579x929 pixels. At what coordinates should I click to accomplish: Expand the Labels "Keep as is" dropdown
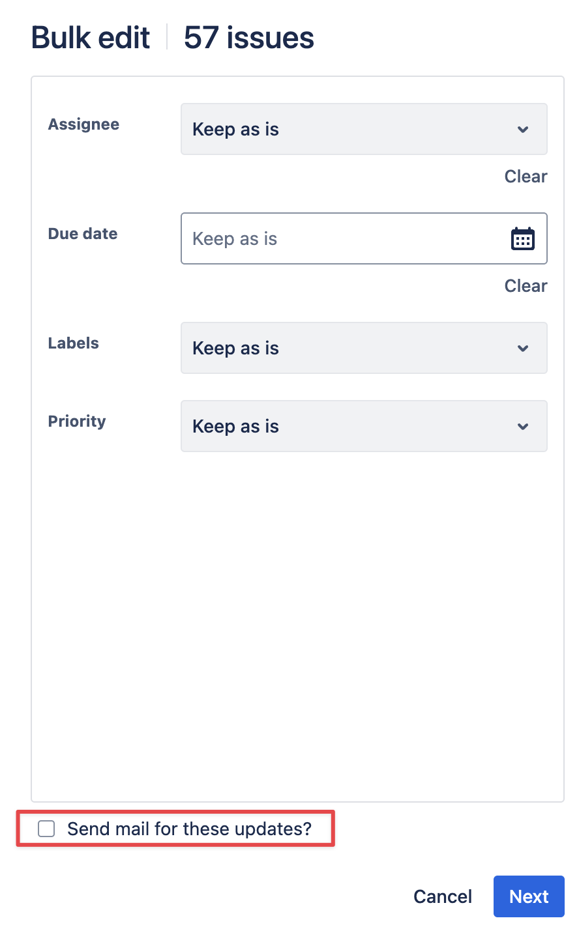(352, 349)
